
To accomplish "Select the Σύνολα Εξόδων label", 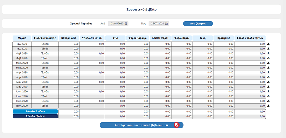I will (35, 116).
